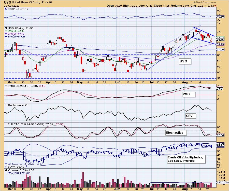Screen dimensions: 229x191
Task: Click the 27.04 stochastic value tag
Action: [220, 135]
